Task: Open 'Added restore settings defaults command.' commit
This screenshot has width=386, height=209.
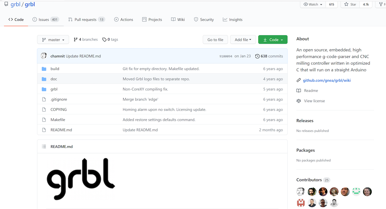Action: pos(159,119)
